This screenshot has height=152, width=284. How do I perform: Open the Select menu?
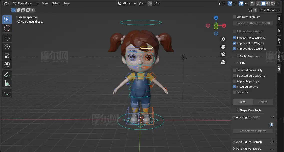click(x=56, y=3)
